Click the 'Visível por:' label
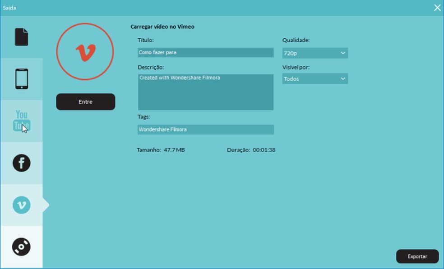 point(296,67)
